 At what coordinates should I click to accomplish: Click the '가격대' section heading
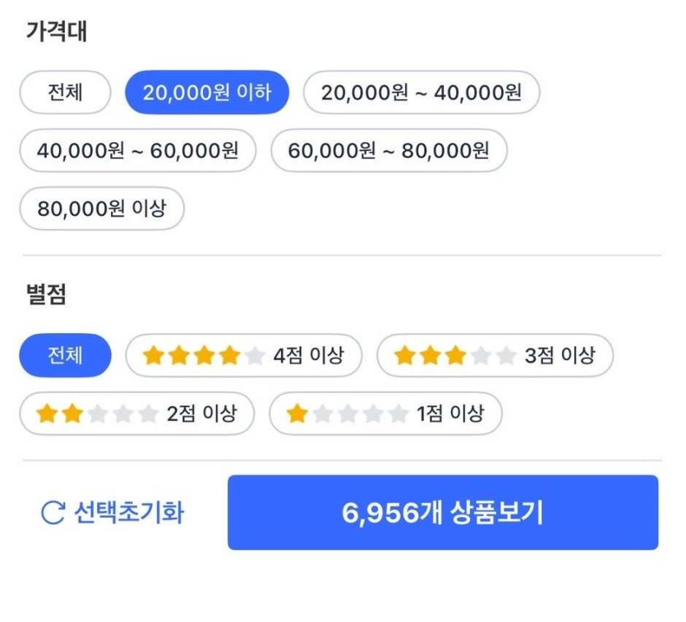[x=56, y=32]
